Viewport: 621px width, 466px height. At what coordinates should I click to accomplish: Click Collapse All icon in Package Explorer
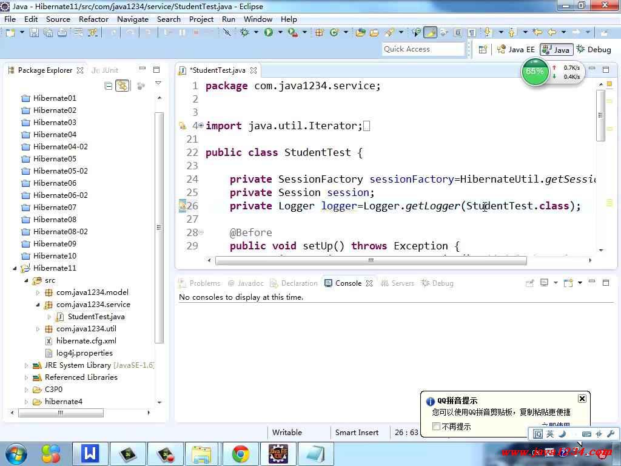point(108,86)
